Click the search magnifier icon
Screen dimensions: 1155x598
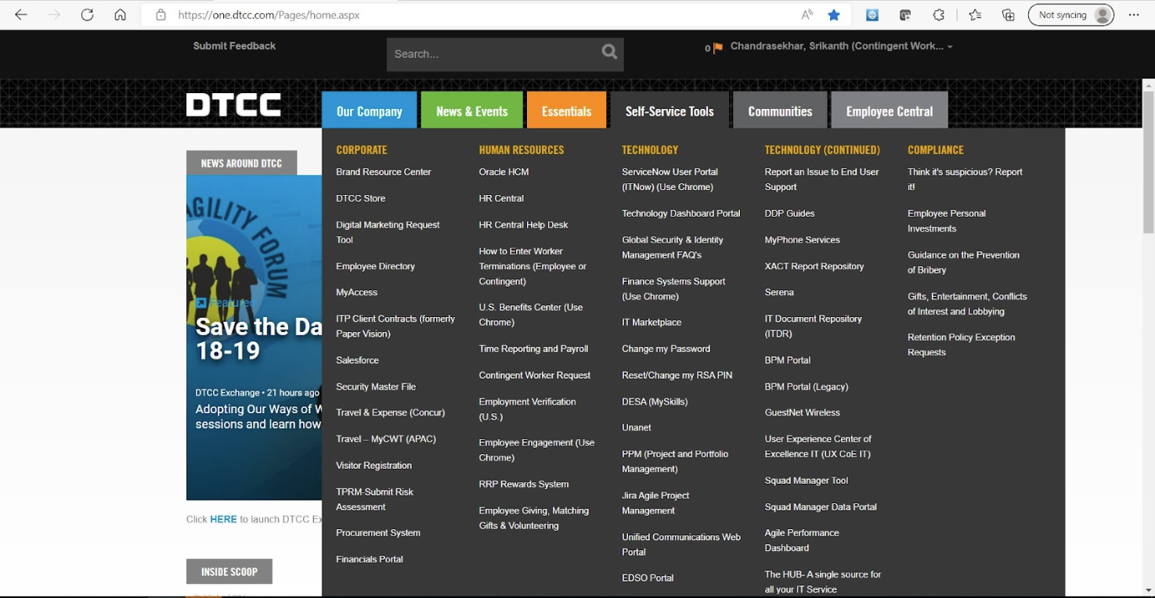[609, 52]
